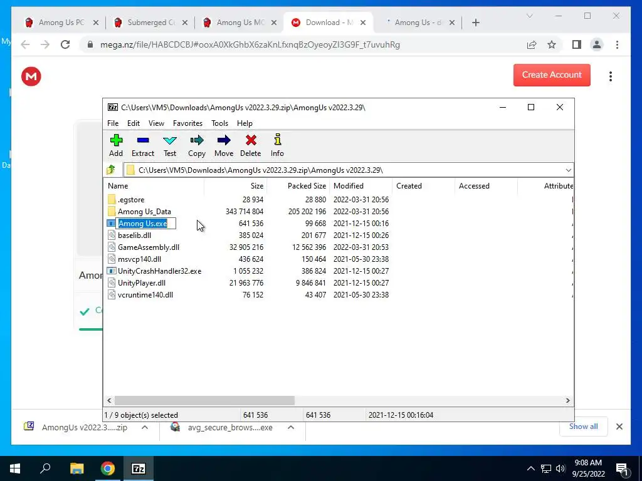Image resolution: width=642 pixels, height=481 pixels.
Task: Open the notification center
Action: (621, 468)
